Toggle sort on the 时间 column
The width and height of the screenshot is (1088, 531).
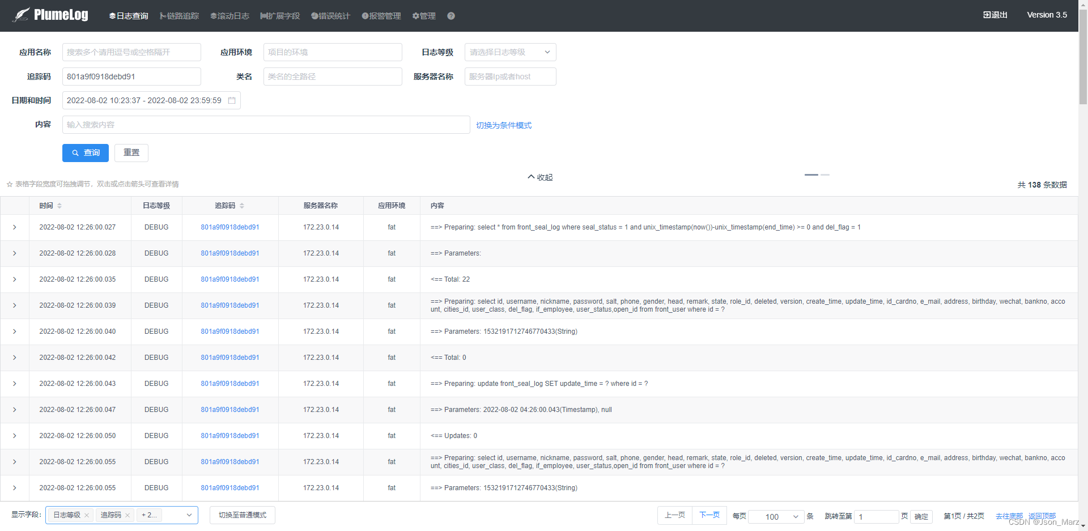[x=59, y=205]
